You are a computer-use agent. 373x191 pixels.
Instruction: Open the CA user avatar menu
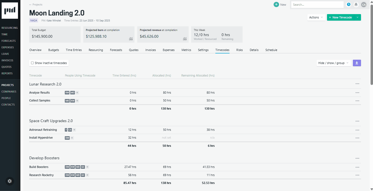pos(364,4)
